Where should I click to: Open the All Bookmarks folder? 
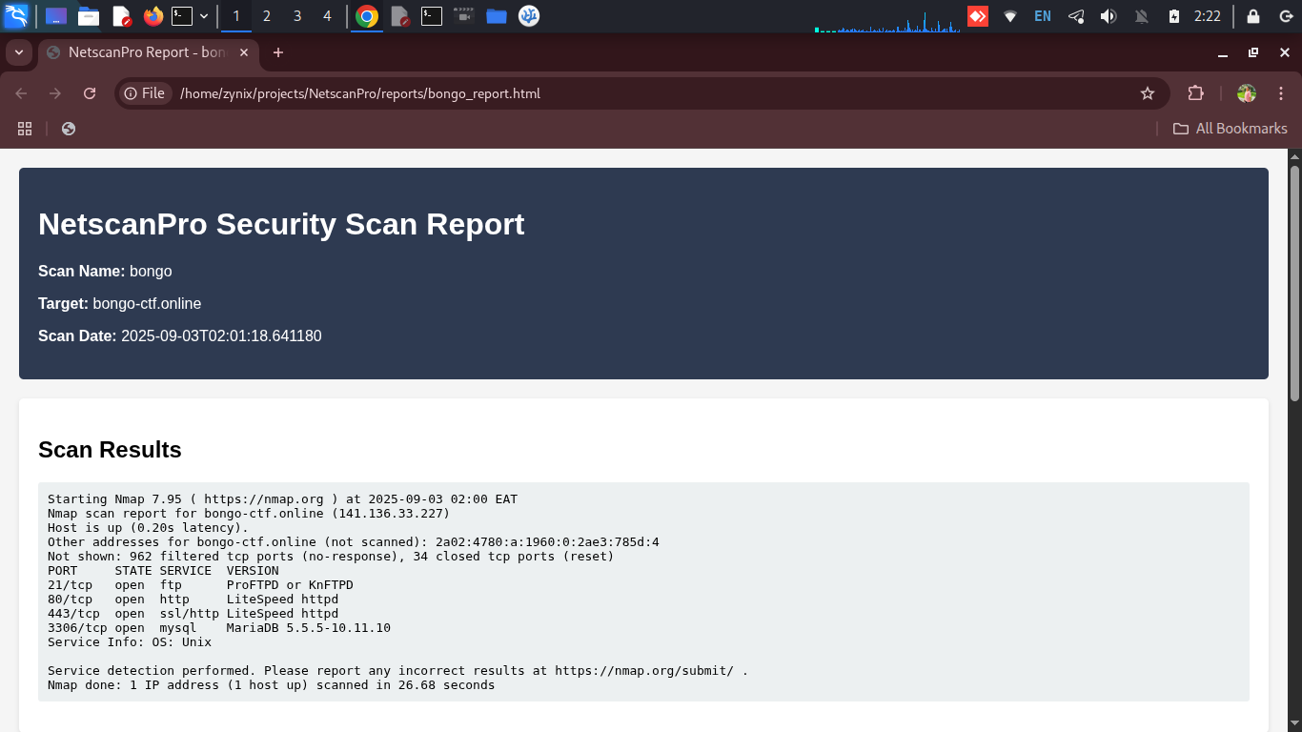(x=1230, y=129)
